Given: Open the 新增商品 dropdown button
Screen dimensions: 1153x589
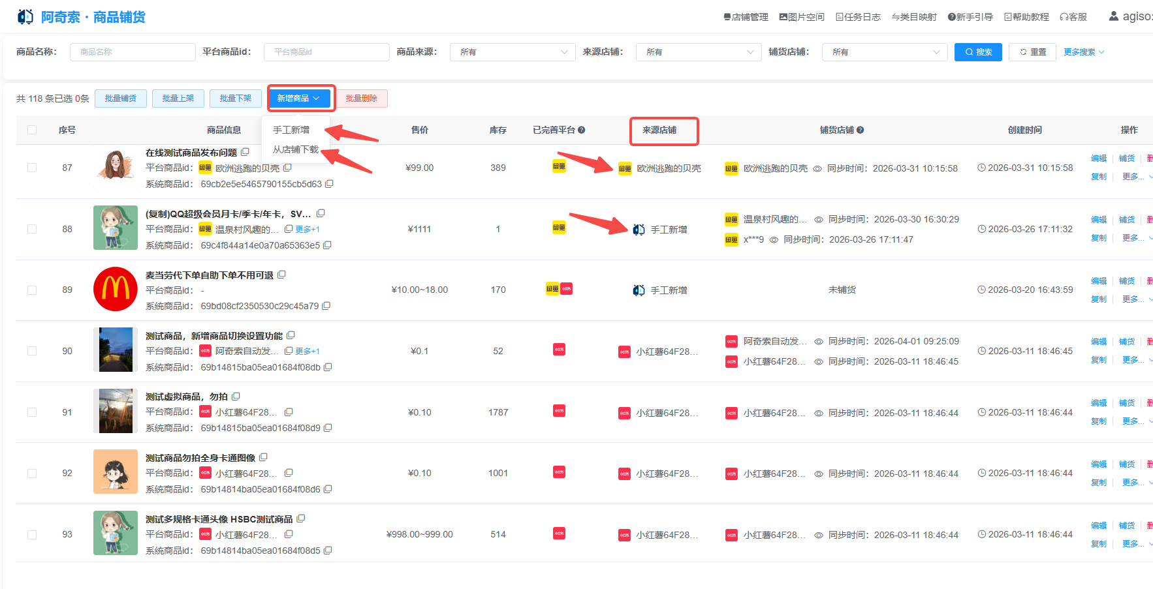Looking at the screenshot, I should click(x=299, y=98).
